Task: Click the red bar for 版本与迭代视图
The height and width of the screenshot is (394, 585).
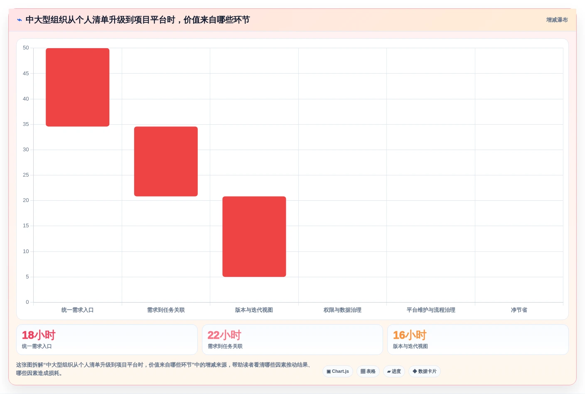Action: 254,236
